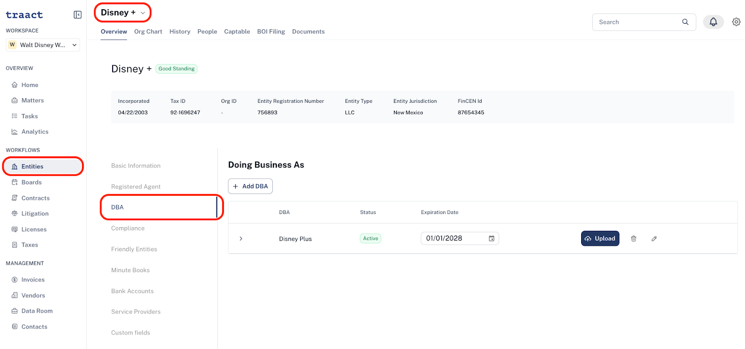Image resolution: width=745 pixels, height=349 pixels.
Task: Open settings gear icon
Action: coord(736,22)
